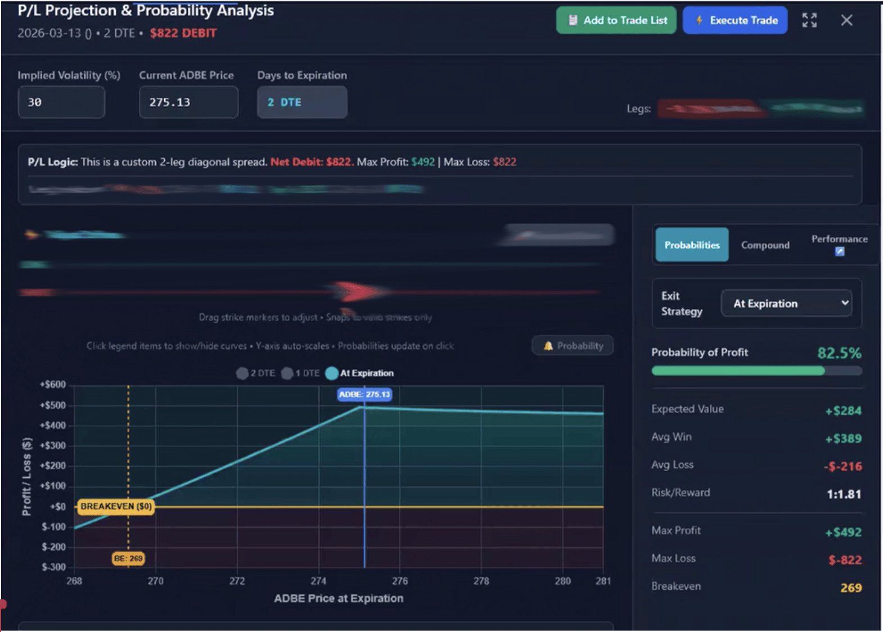Open the Exit Strategy dropdown

point(786,304)
